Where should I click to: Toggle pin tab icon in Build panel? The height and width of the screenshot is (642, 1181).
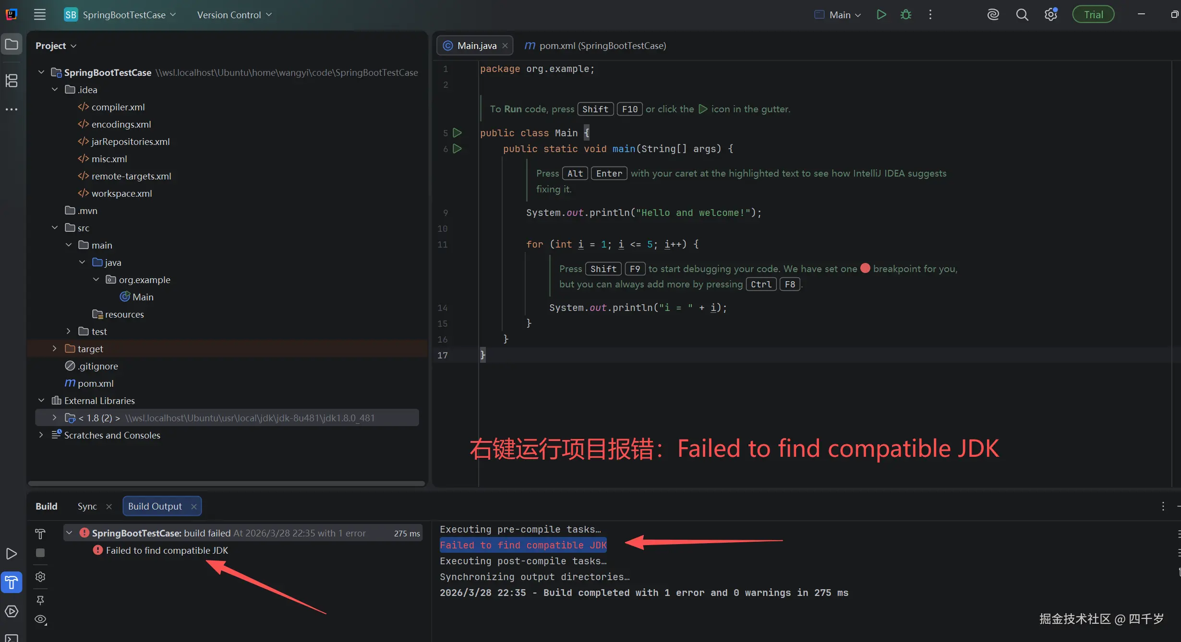[x=40, y=600]
